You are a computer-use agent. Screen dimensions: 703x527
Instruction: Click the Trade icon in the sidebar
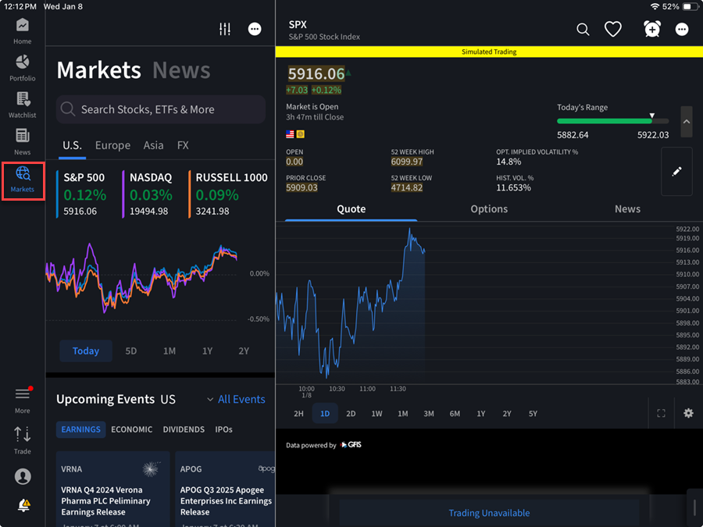coord(23,440)
